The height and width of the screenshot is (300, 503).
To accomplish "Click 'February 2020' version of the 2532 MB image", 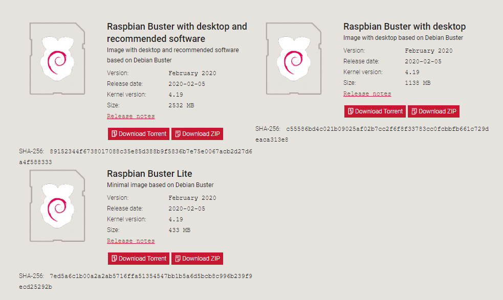I will tap(192, 73).
